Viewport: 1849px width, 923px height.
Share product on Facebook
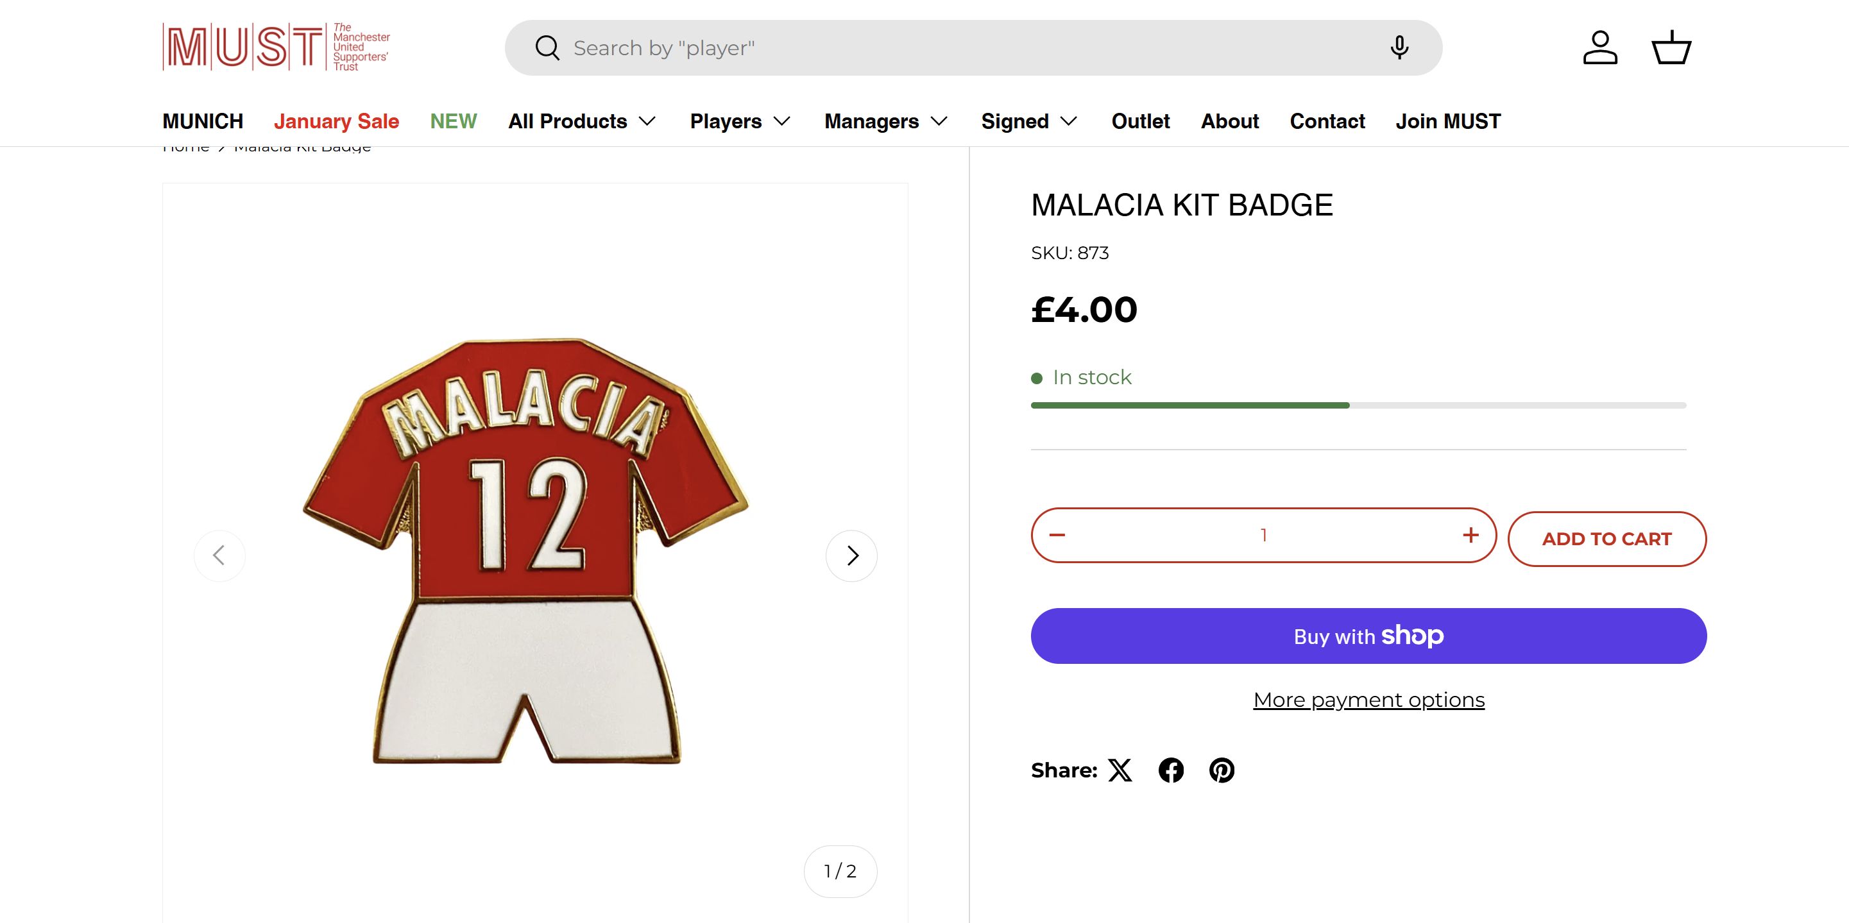(x=1171, y=770)
